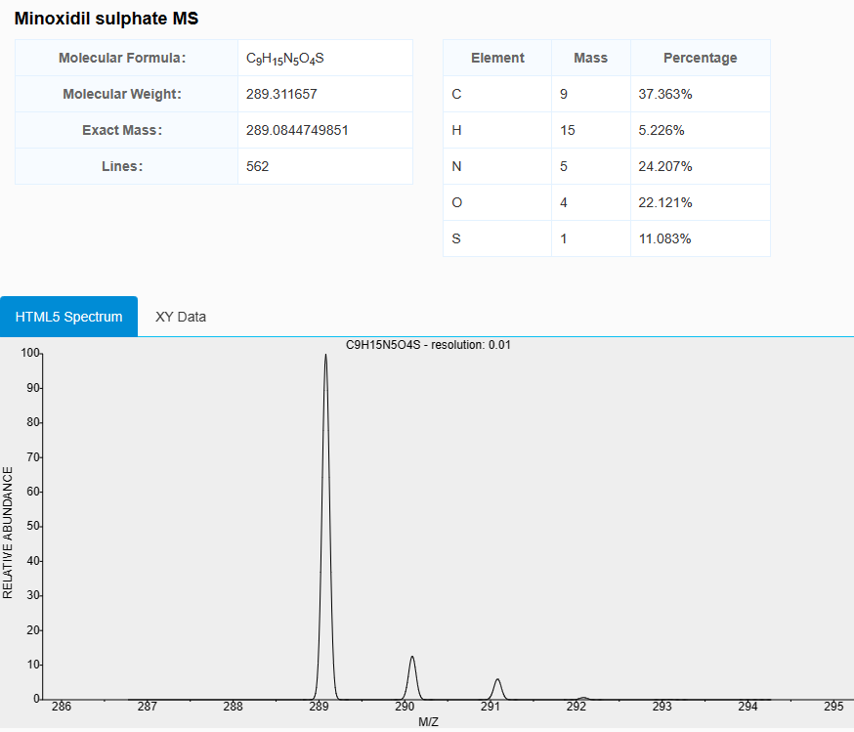The width and height of the screenshot is (854, 732).
Task: Click the 295 tick on the x-axis
Action: click(833, 707)
